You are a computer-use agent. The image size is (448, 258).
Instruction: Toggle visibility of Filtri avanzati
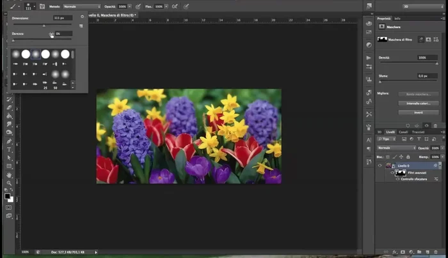pyautogui.click(x=392, y=172)
